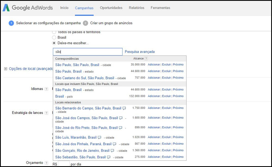Viewport: 272px width, 167px height.
Task: Select São José do Rio Preto suggestion
Action: 86,128
